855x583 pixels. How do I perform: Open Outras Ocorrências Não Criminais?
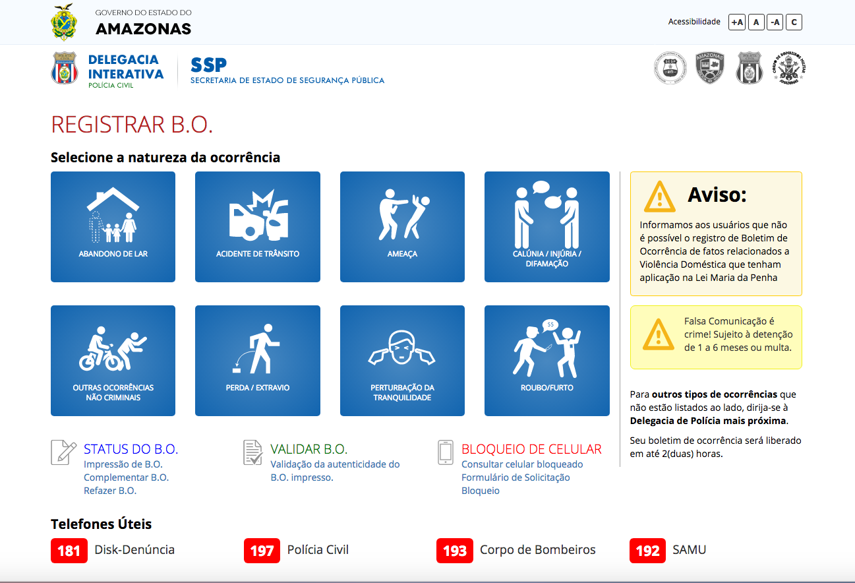[113, 360]
